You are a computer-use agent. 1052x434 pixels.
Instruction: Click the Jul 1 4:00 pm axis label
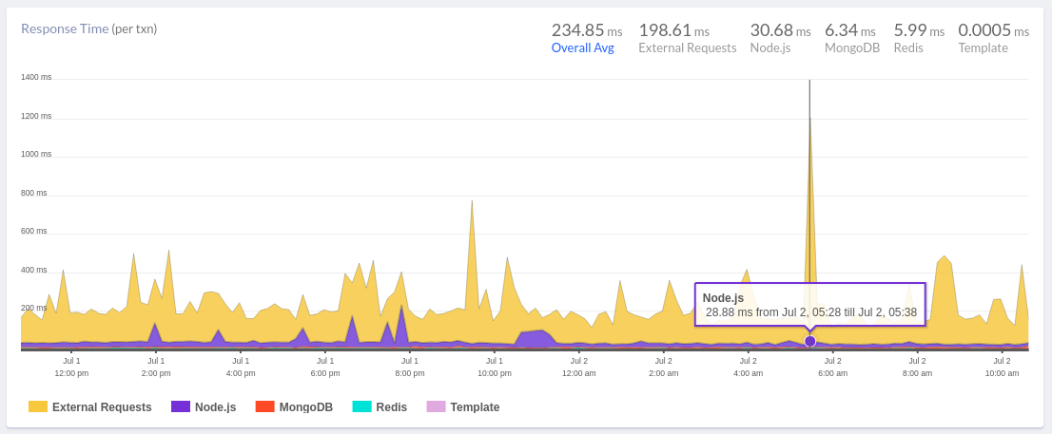[x=241, y=367]
